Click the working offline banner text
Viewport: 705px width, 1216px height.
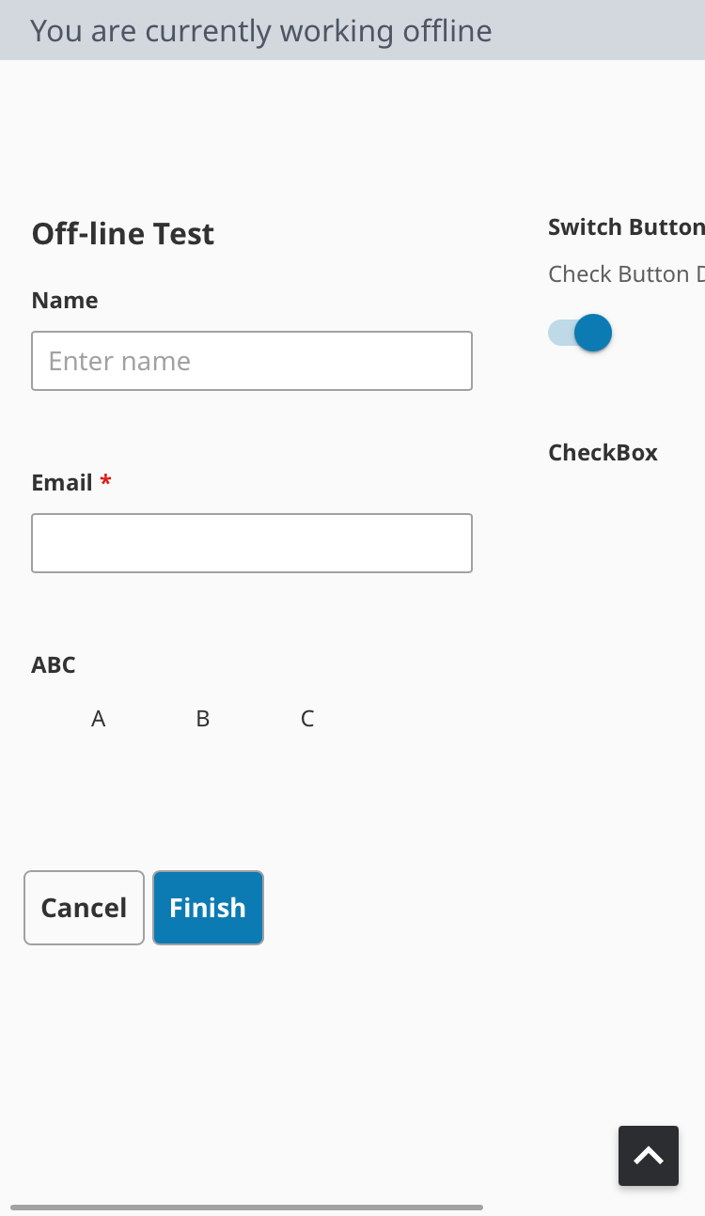tap(261, 31)
